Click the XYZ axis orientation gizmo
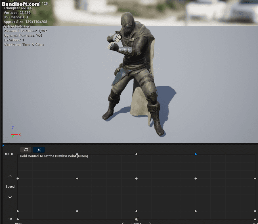The width and height of the screenshot is (258, 224). (x=15, y=132)
